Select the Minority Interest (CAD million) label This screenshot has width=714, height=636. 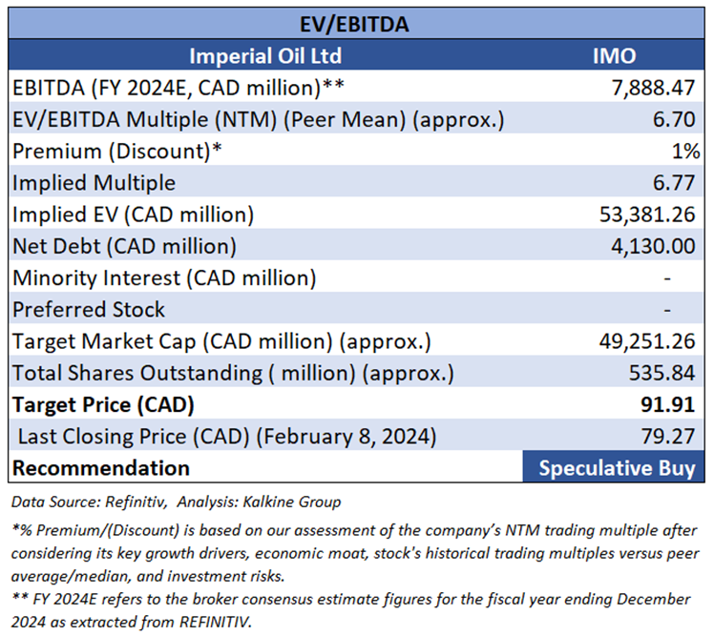(x=164, y=278)
